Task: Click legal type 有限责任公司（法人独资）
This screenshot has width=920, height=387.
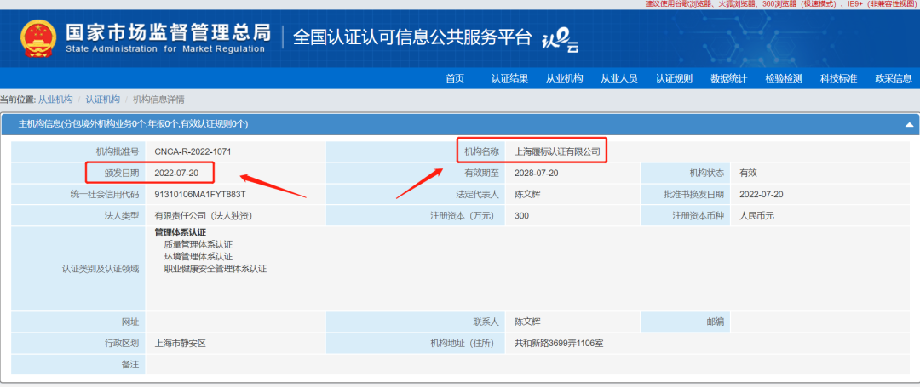Action: (203, 216)
